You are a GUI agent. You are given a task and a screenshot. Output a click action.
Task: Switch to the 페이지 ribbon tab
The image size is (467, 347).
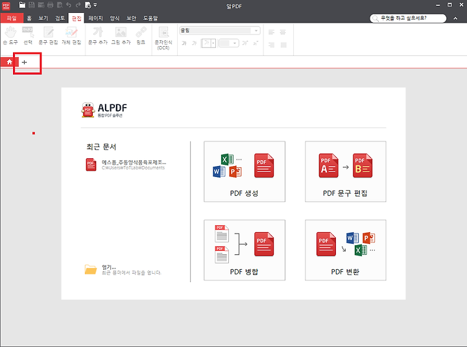click(95, 18)
